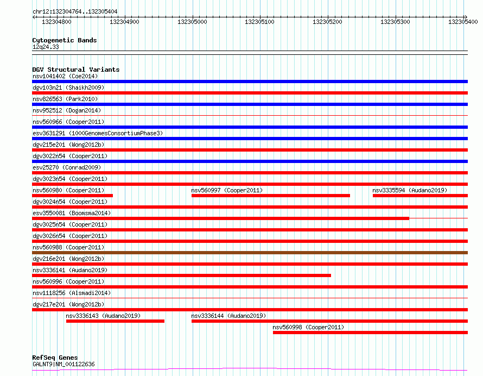Image resolution: width=483 pixels, height=376 pixels.
Task: Open nsv826563 (Park2010) variant
Action: (x=65, y=99)
